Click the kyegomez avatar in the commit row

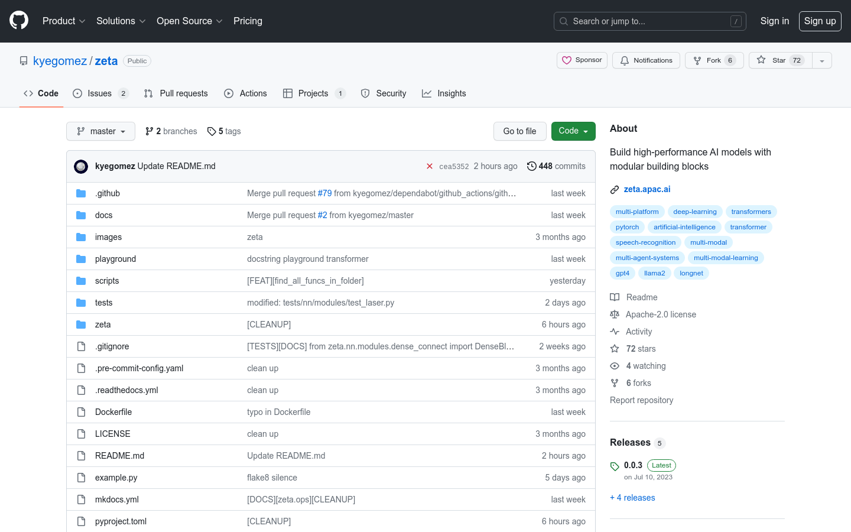[x=81, y=167]
